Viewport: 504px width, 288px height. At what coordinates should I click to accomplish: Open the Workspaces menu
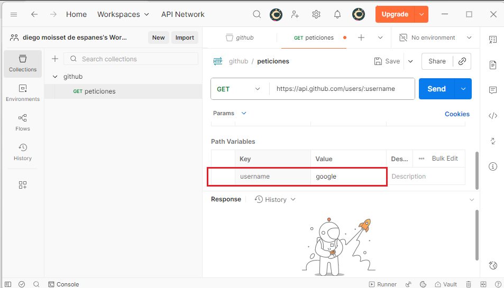coord(123,14)
